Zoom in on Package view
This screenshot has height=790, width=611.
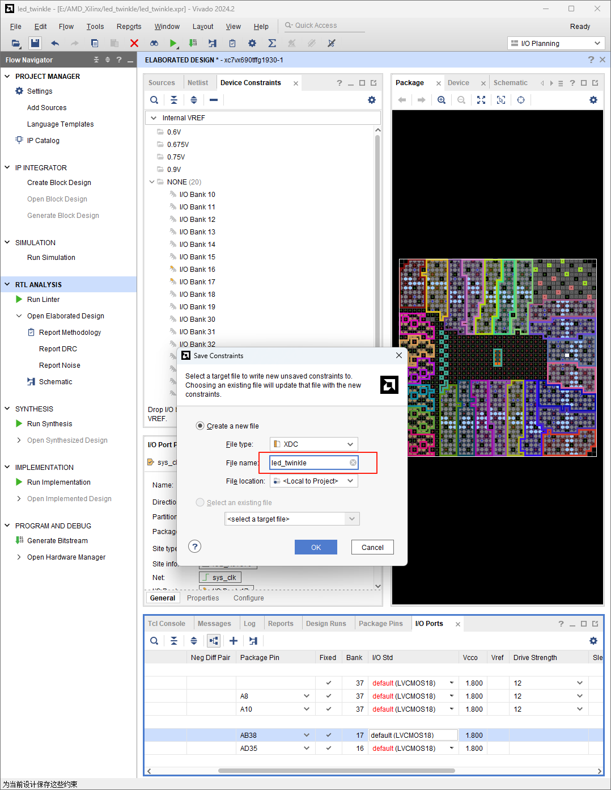[x=442, y=100]
